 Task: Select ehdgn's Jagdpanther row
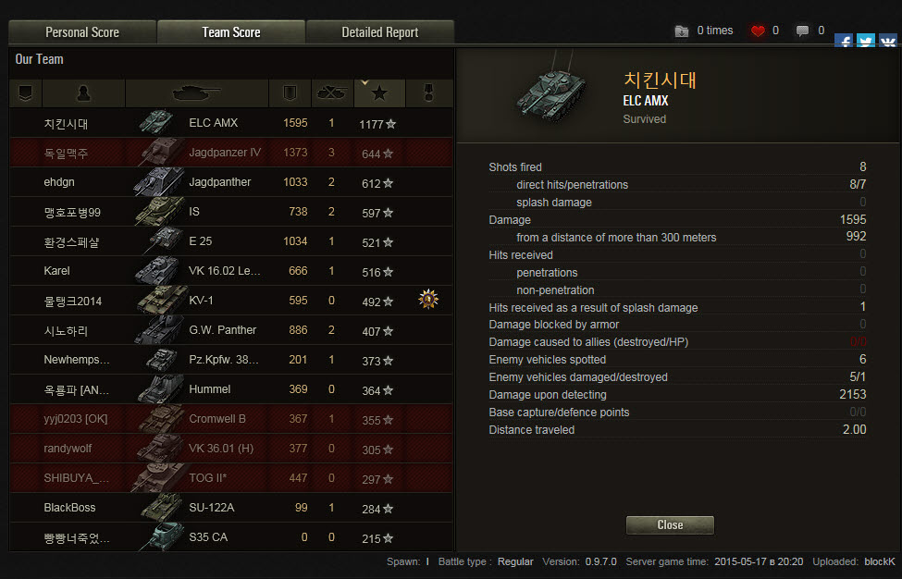coord(231,182)
